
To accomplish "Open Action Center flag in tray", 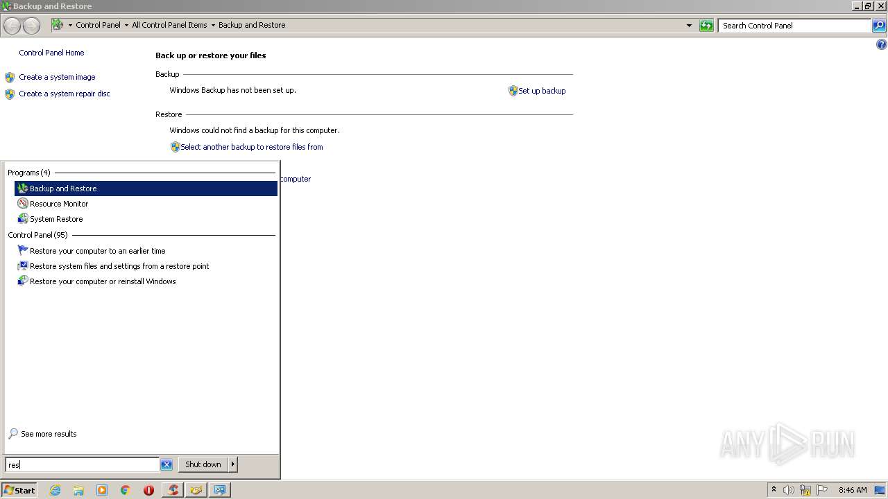I will (x=822, y=490).
